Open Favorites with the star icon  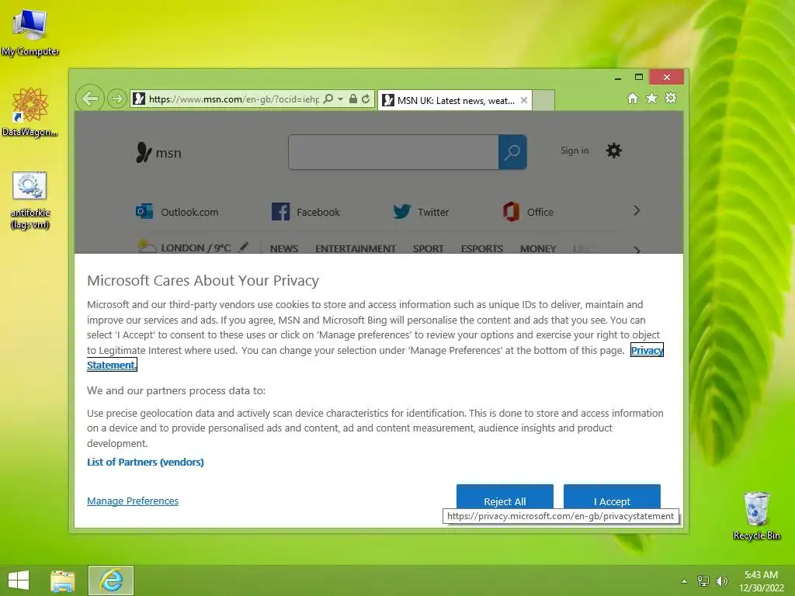651,98
